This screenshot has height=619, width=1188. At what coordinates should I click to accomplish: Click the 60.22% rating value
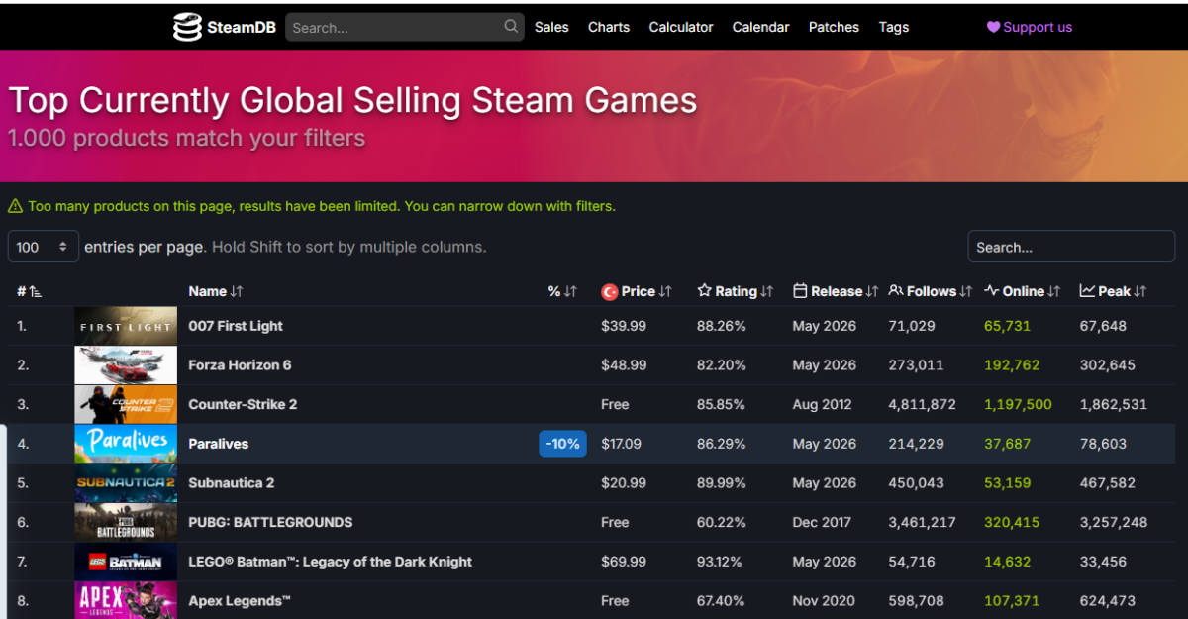[722, 522]
